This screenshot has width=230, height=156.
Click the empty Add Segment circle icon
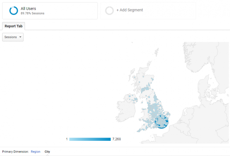110,11
